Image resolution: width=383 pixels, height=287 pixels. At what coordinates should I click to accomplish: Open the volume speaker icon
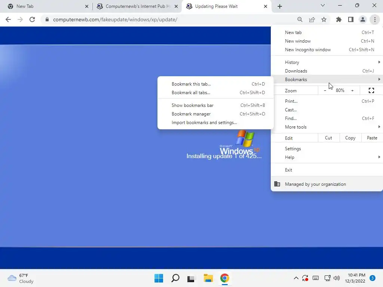pos(337,278)
